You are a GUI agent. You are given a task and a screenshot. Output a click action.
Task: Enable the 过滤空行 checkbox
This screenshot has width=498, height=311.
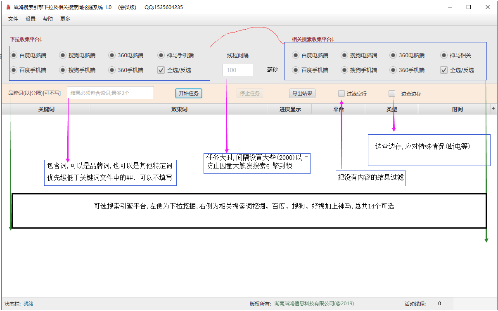341,94
